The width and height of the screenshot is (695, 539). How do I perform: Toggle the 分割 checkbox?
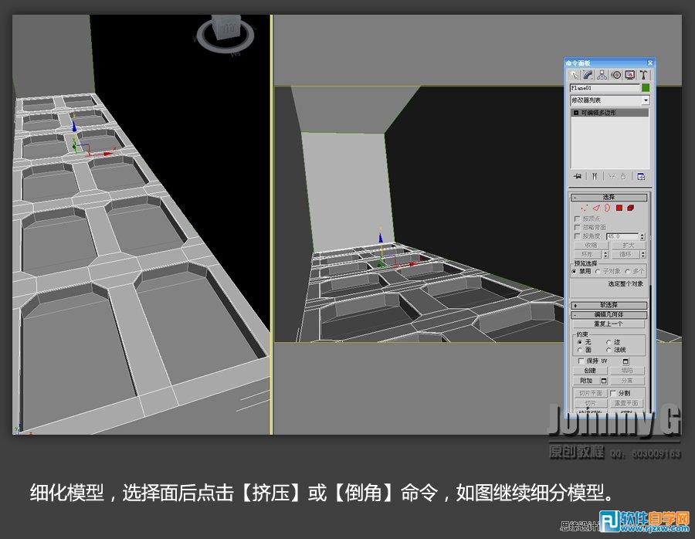pyautogui.click(x=613, y=393)
